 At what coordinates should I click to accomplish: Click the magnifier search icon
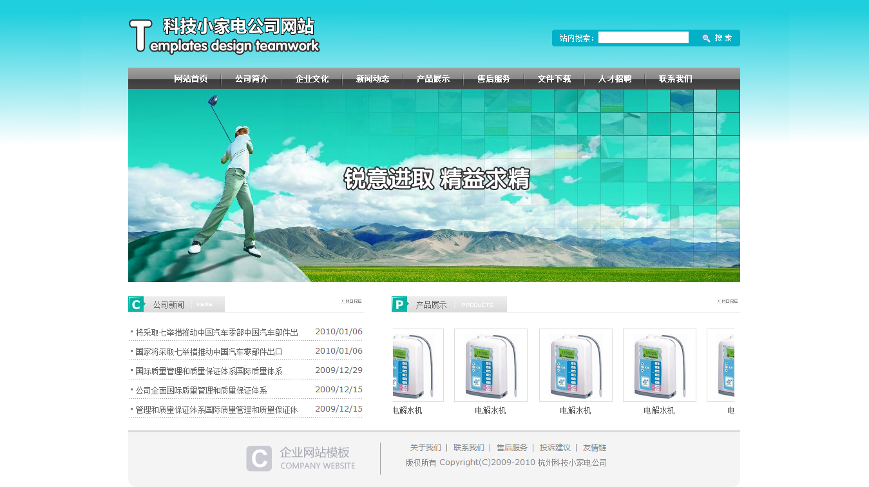(x=706, y=38)
